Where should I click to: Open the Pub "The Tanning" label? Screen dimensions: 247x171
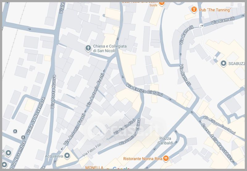coord(215,10)
